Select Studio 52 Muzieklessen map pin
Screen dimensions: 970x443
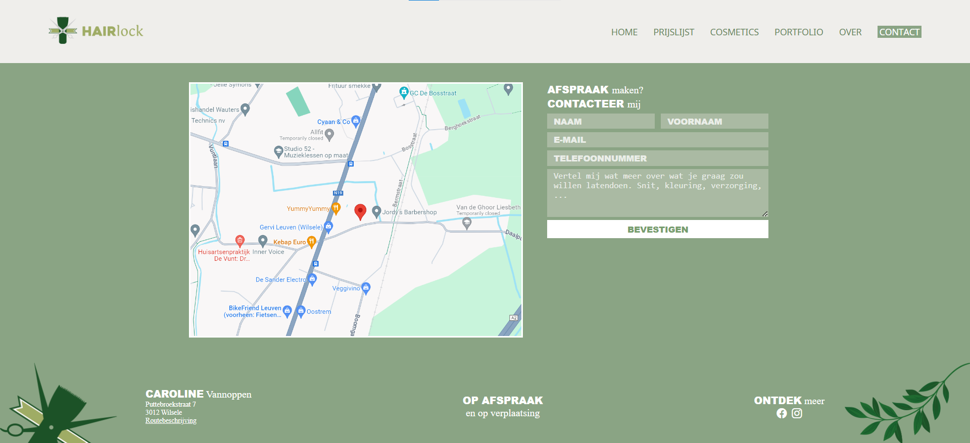click(278, 151)
